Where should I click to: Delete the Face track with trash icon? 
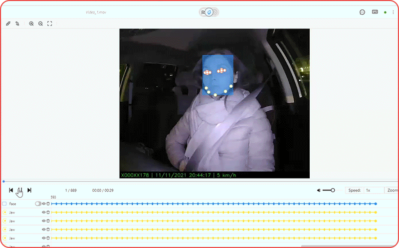point(48,204)
